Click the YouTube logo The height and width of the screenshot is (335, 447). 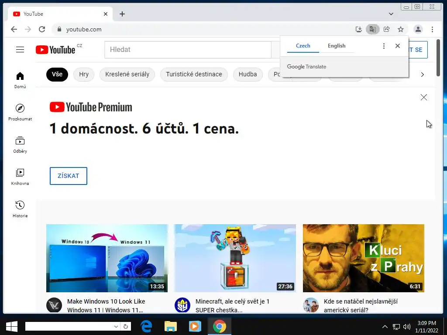[55, 50]
